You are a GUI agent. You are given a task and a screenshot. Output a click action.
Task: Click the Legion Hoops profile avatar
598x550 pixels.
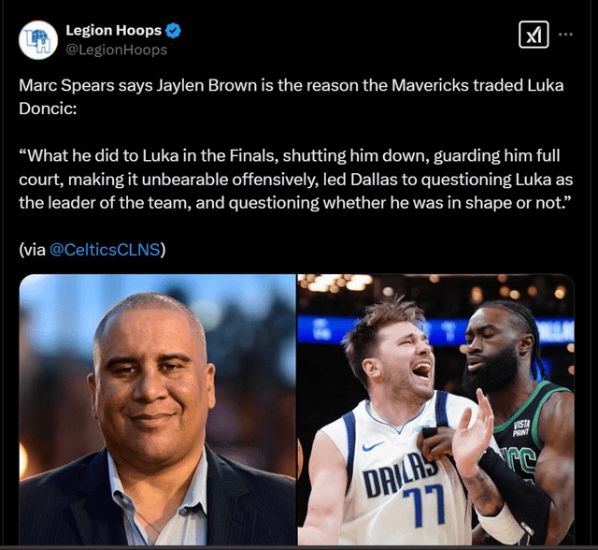38,40
